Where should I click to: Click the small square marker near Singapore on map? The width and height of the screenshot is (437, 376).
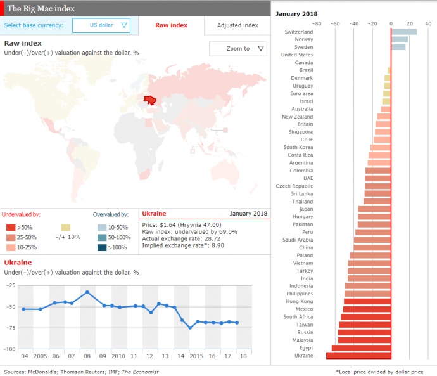click(x=193, y=151)
